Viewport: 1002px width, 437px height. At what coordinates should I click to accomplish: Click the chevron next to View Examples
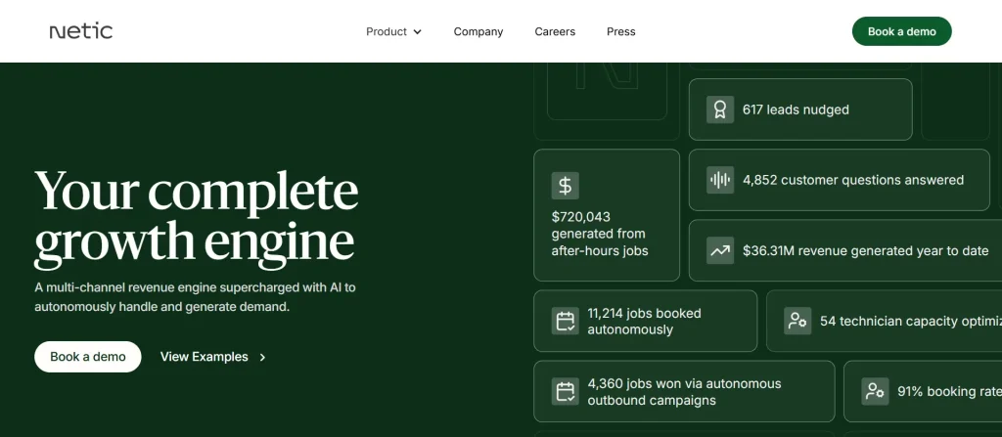(262, 358)
